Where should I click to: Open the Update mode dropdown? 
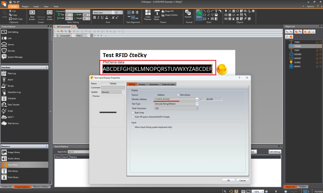point(124,92)
